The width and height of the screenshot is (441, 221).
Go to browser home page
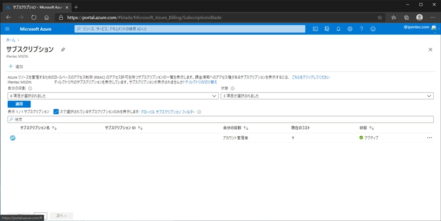46,18
